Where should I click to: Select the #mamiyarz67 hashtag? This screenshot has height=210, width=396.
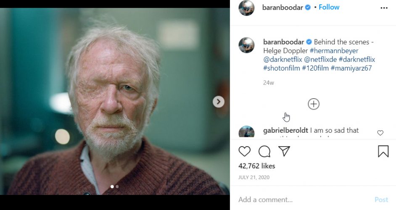pyautogui.click(x=351, y=68)
